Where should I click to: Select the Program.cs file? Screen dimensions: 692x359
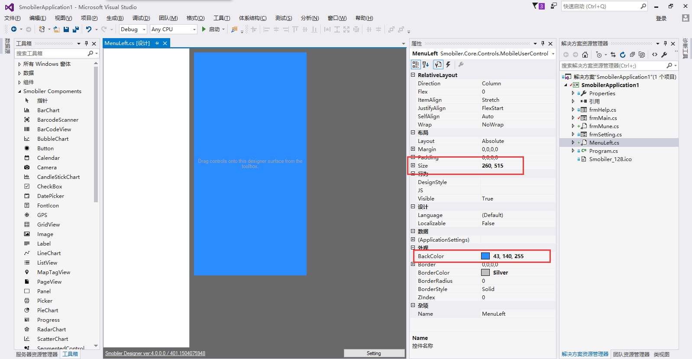click(x=603, y=151)
